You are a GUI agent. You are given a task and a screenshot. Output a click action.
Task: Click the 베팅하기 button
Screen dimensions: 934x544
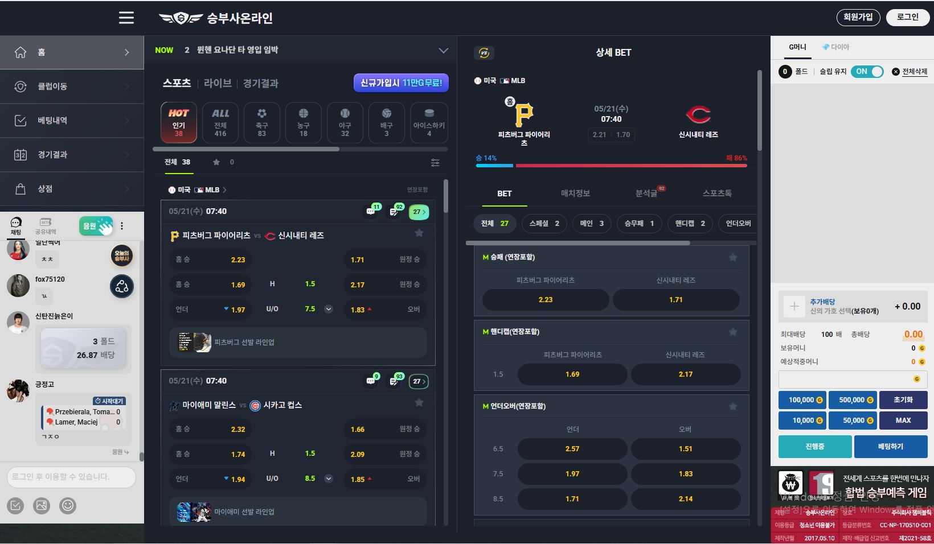tap(891, 447)
